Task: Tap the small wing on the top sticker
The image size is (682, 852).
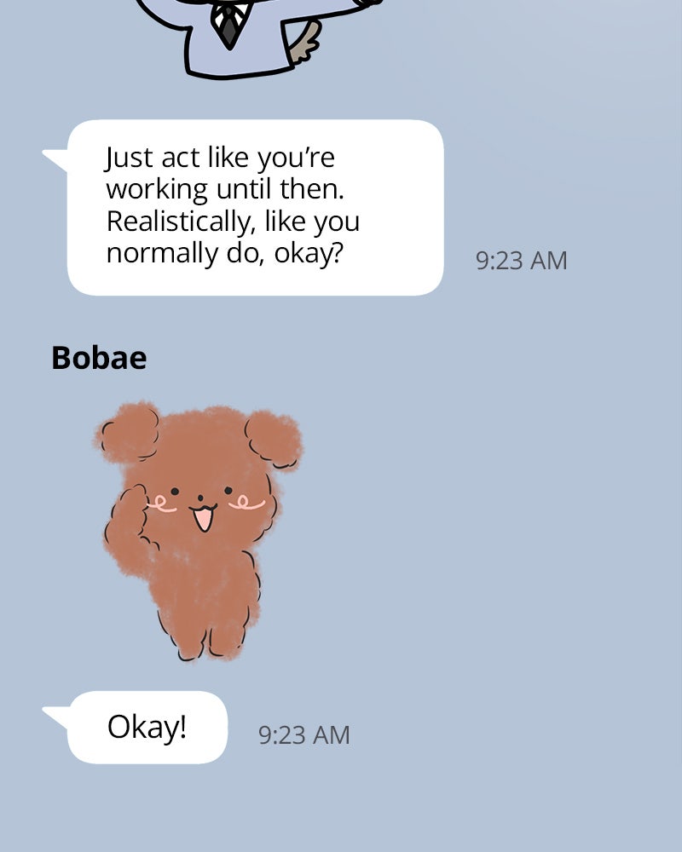Action: click(x=306, y=41)
